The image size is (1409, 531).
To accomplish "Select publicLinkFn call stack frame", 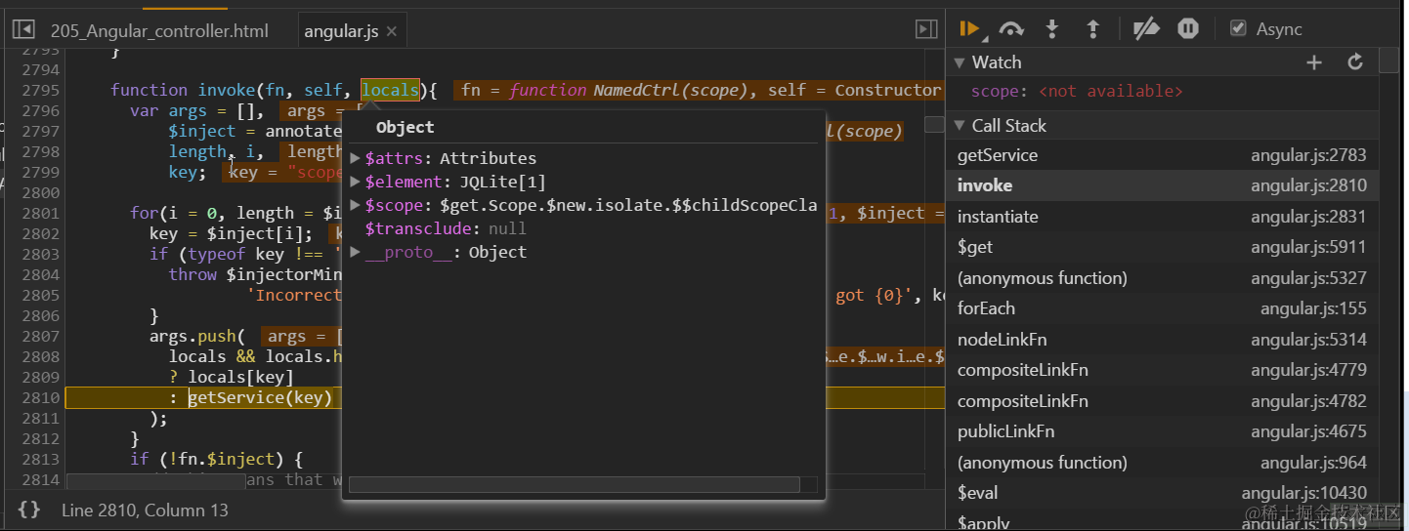I will pos(1162,431).
